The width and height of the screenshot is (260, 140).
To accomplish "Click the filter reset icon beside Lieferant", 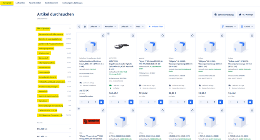I will pyautogui.click(x=79, y=26).
